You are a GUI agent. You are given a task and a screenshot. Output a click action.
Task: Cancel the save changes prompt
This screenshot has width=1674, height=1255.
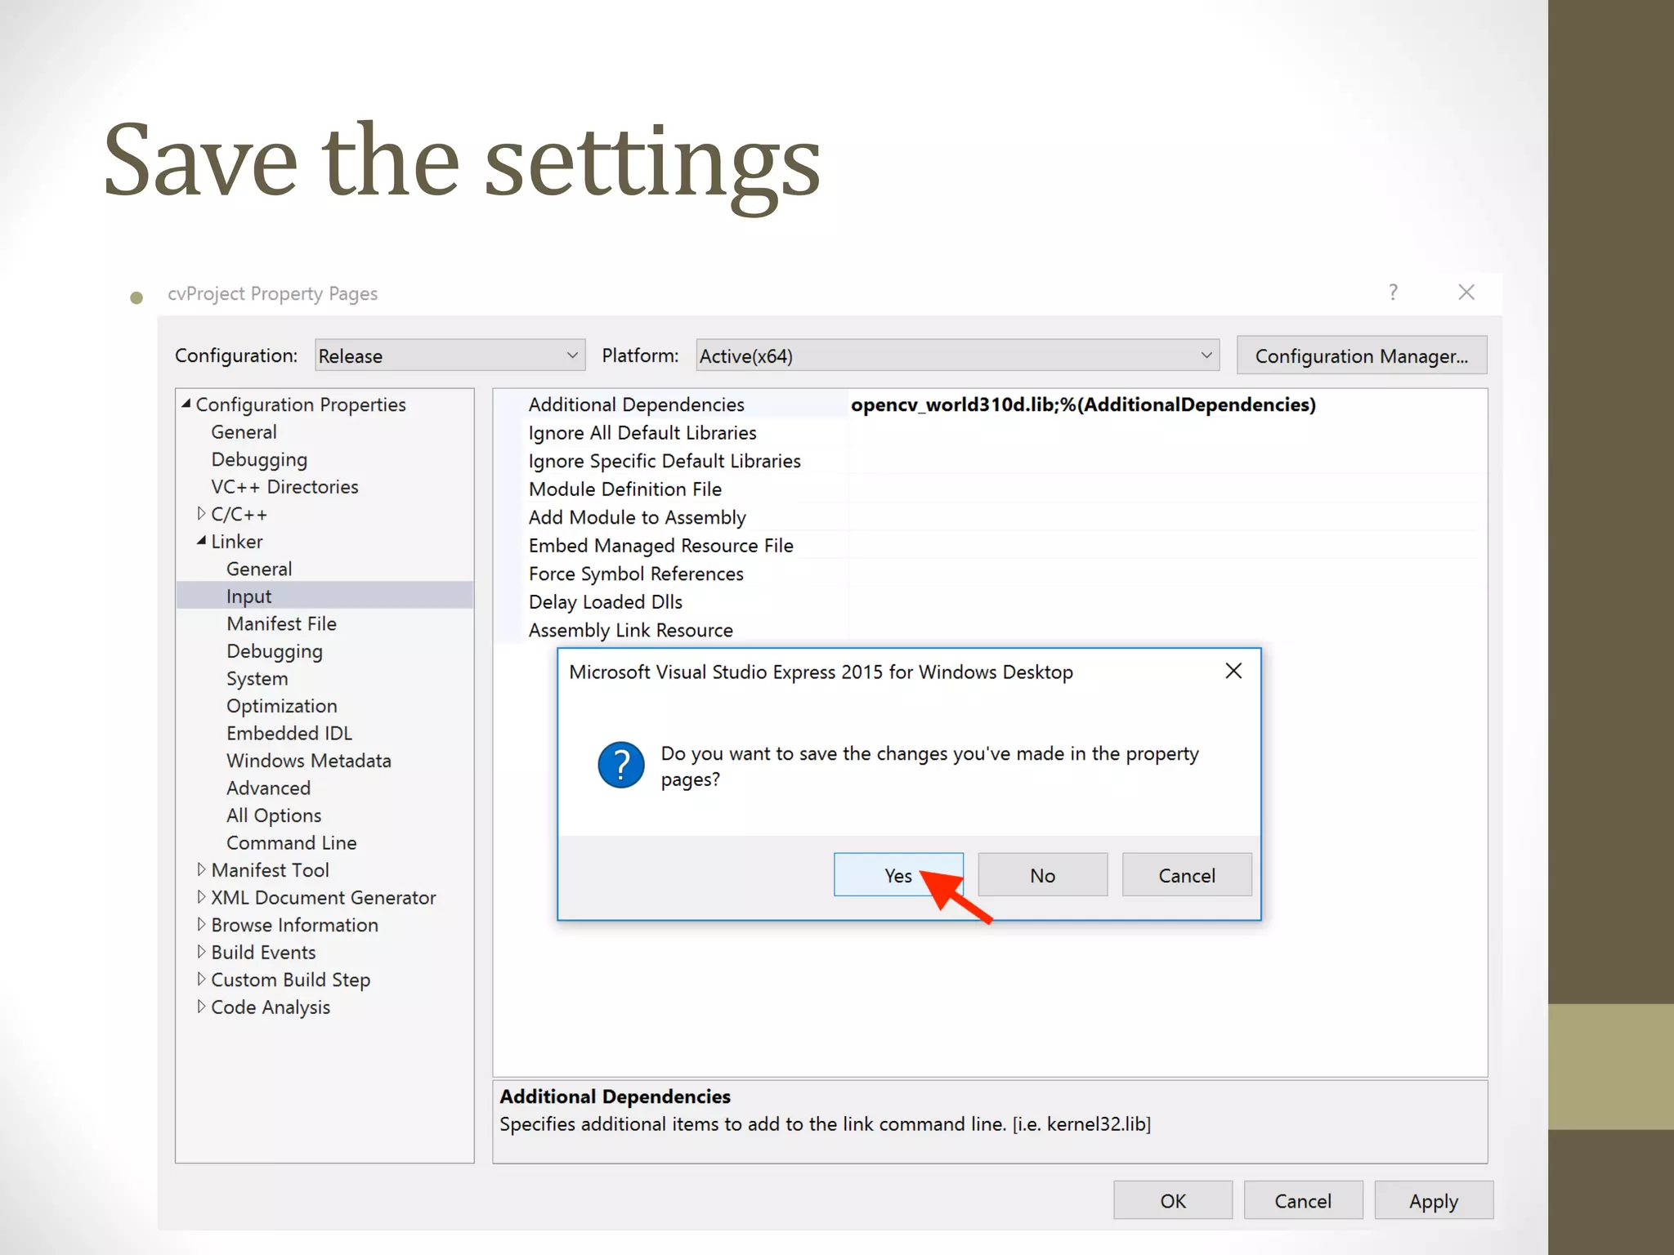click(x=1186, y=875)
